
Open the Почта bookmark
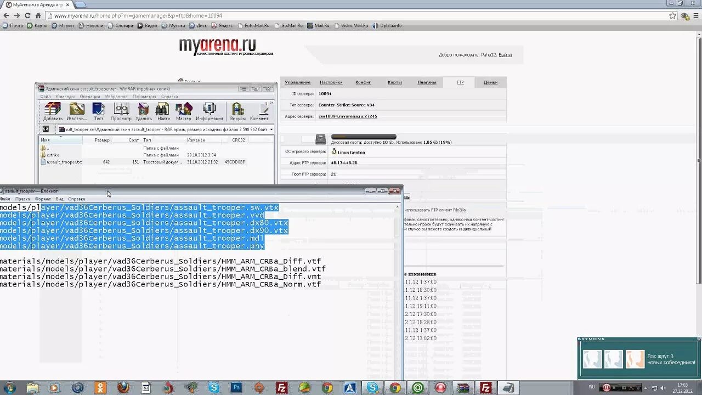pyautogui.click(x=13, y=25)
